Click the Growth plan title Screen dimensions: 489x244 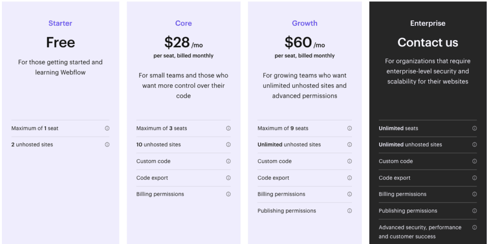(x=305, y=23)
